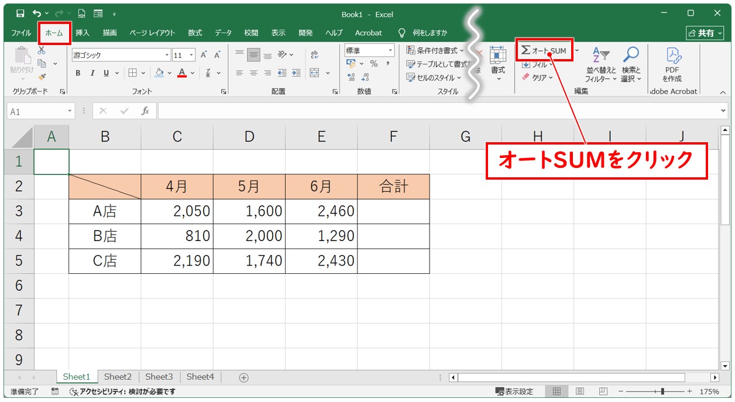The height and width of the screenshot is (402, 735).
Task: Click the Merge and Center cells icon
Action: [x=314, y=73]
